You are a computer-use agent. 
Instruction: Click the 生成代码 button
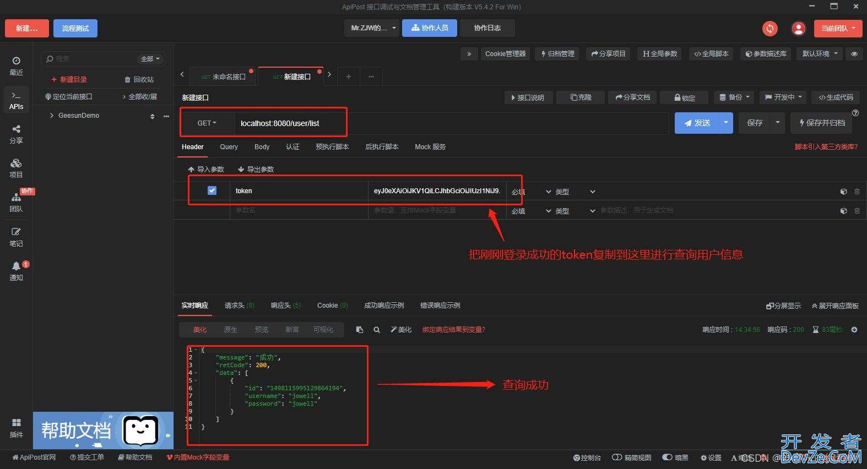point(836,97)
